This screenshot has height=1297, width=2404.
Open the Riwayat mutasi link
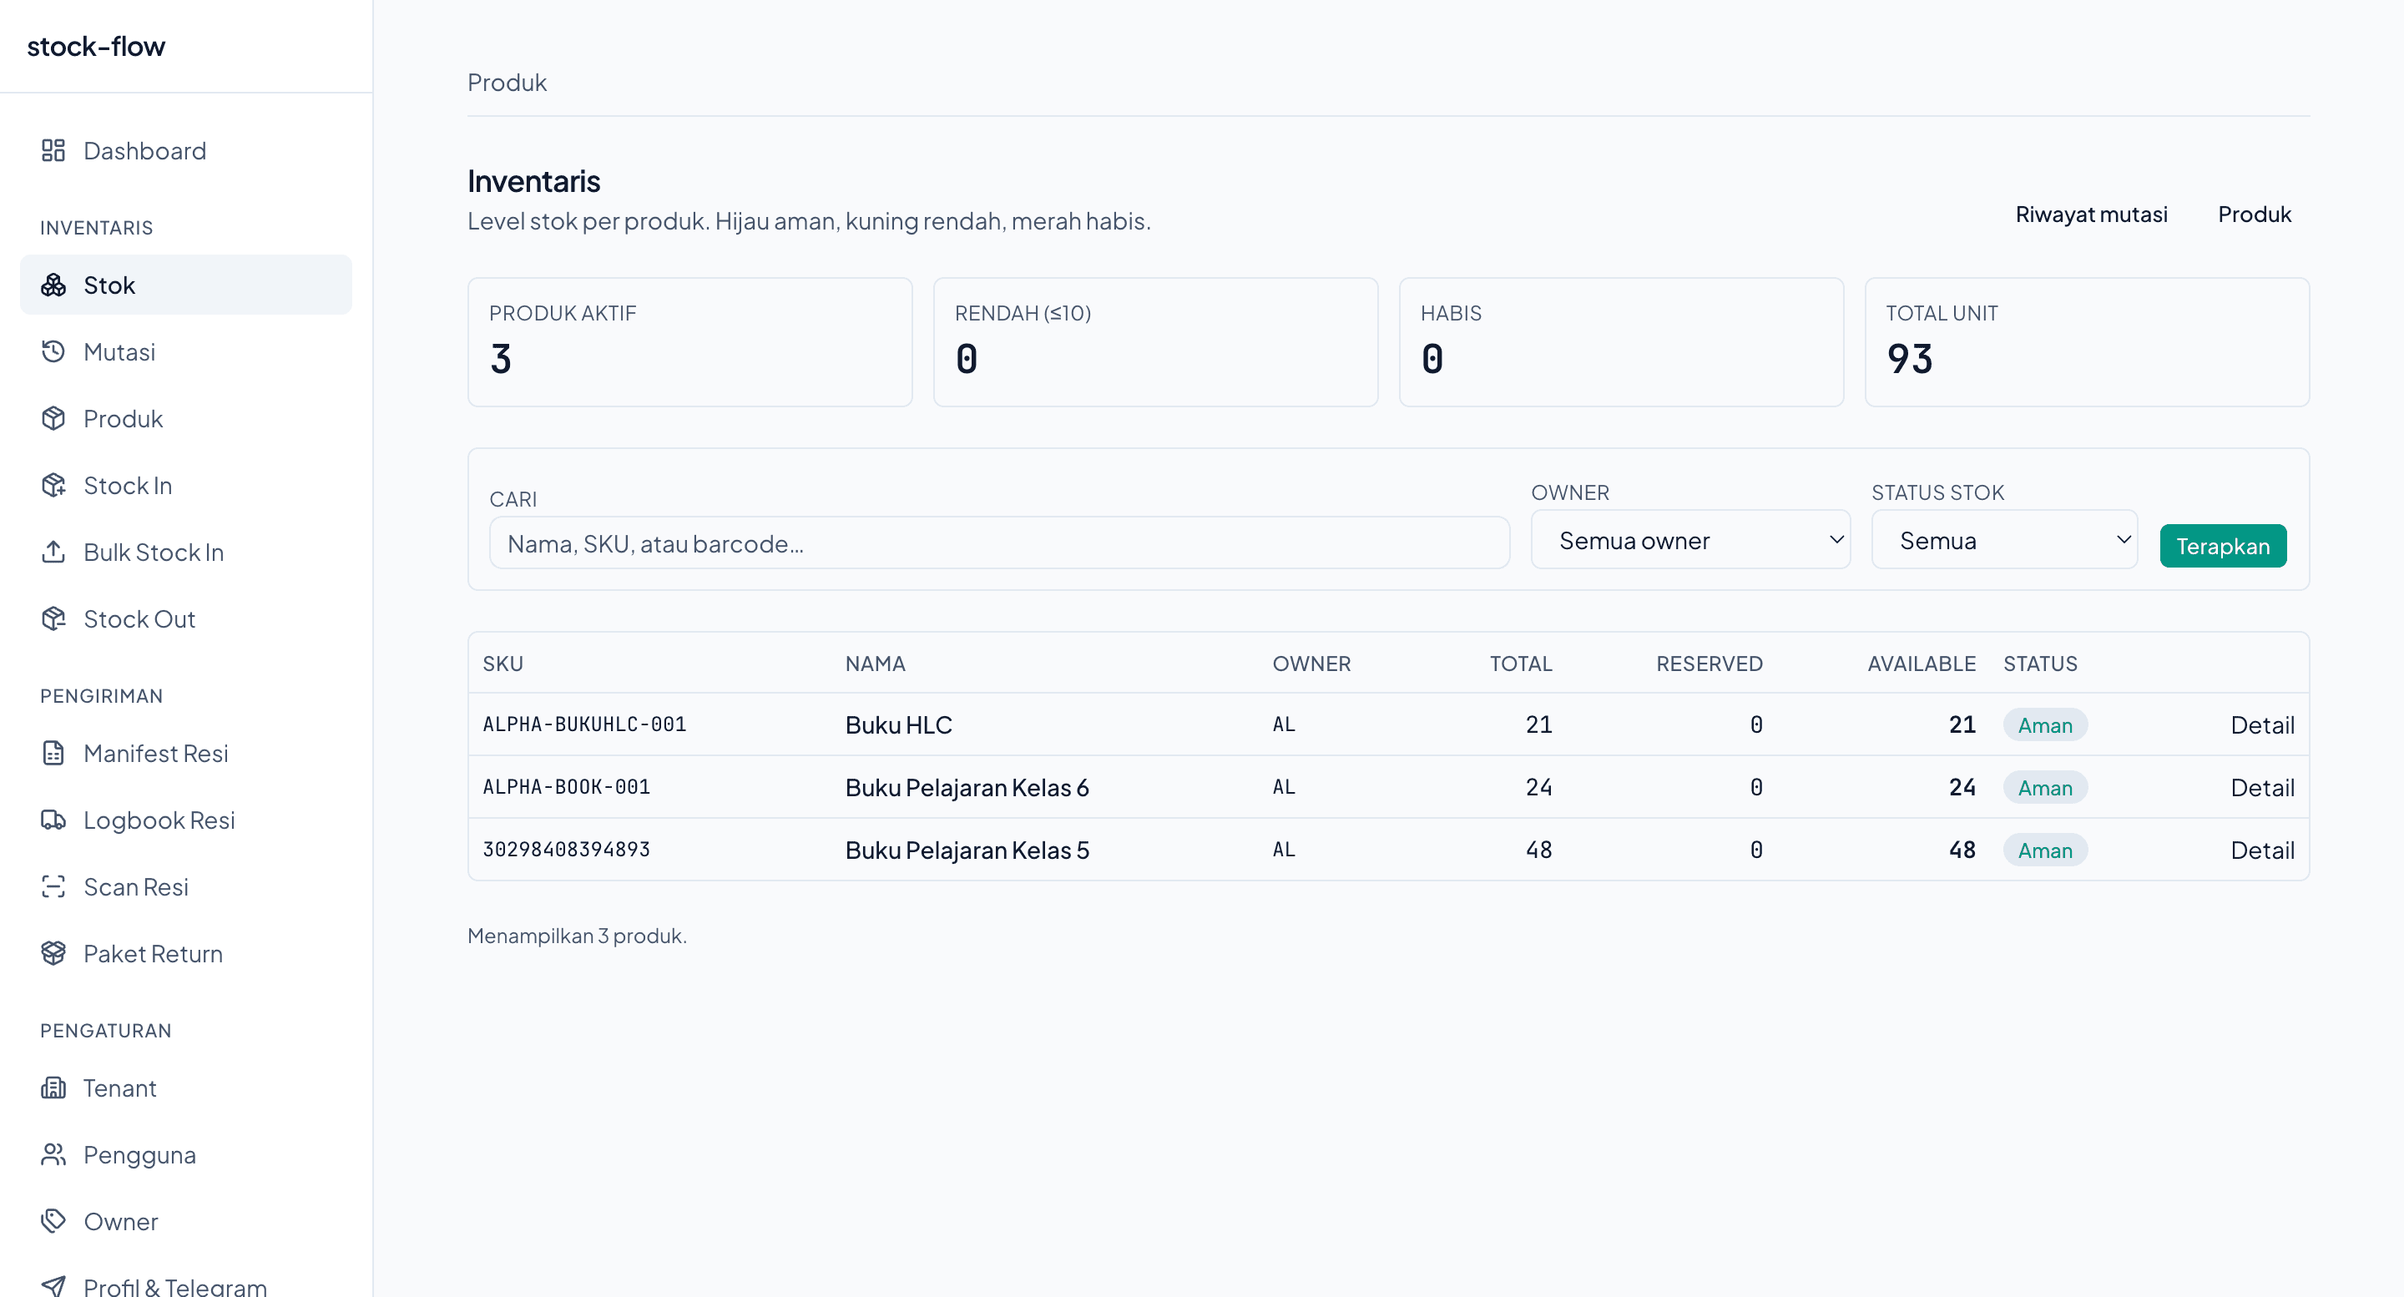(x=2091, y=214)
